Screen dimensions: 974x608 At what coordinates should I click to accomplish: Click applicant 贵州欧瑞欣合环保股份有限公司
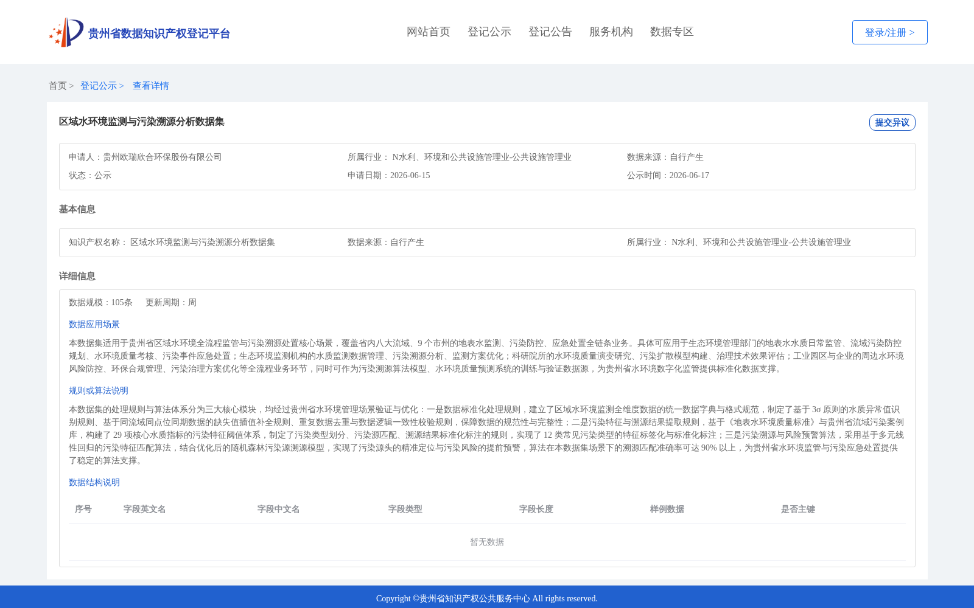163,157
